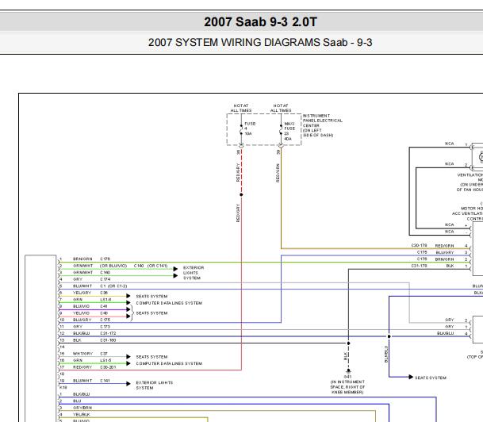Select pin 8 "BLU/VIO" C41 wire label
Viewport: 483px width, 422px height.
tap(82, 306)
